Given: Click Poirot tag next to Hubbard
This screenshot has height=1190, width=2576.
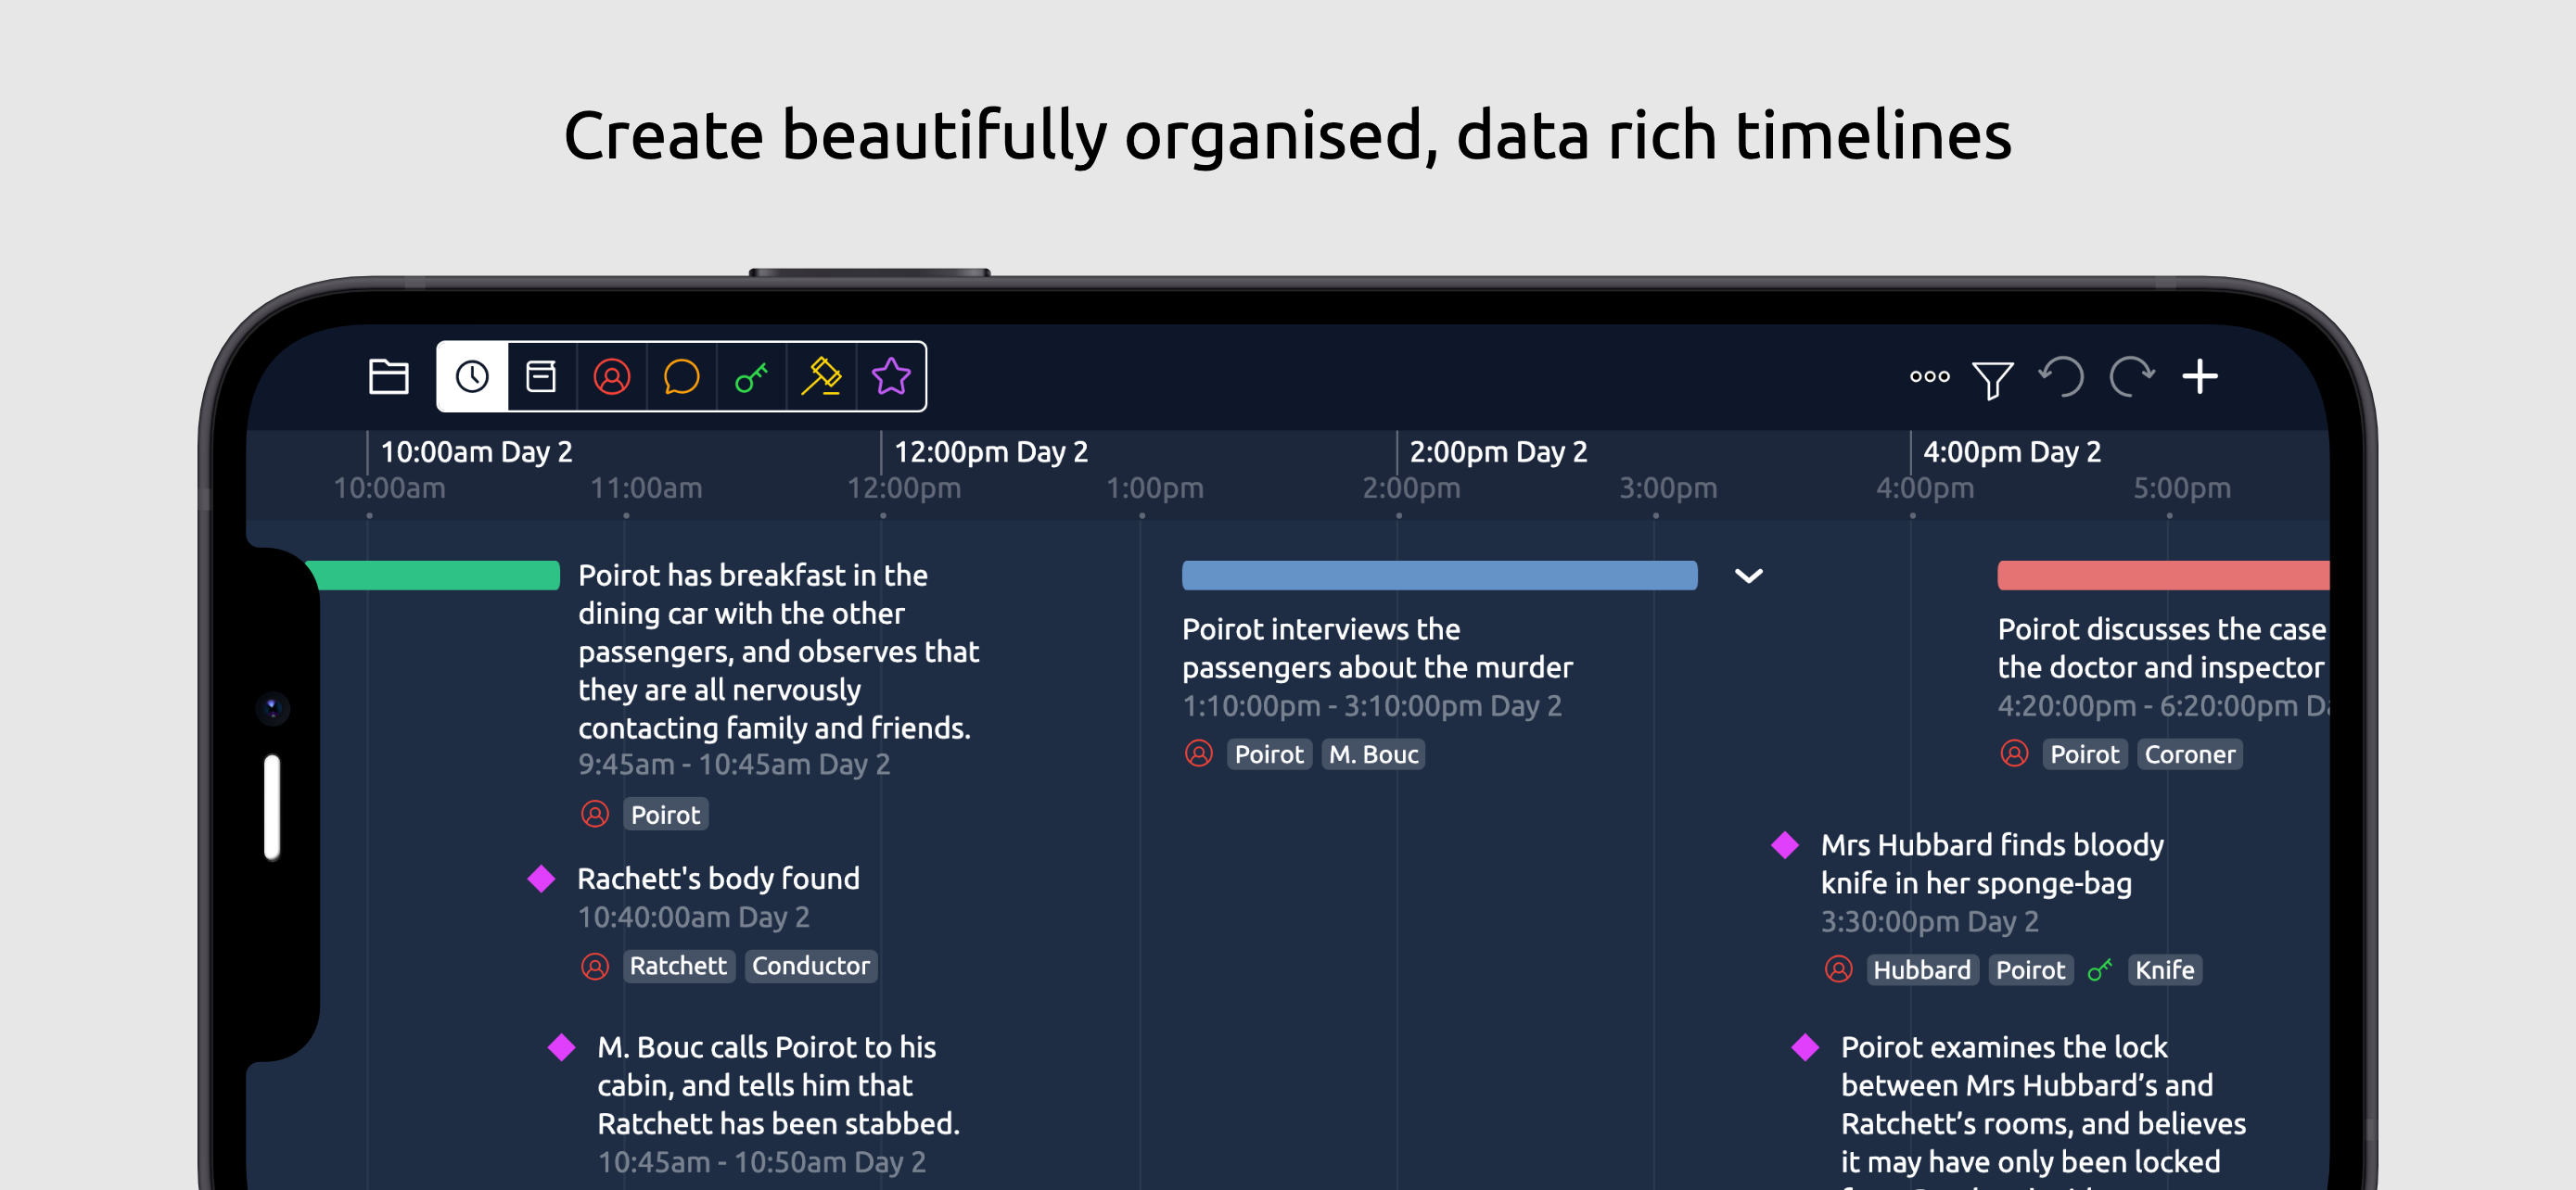Looking at the screenshot, I should 2030,969.
